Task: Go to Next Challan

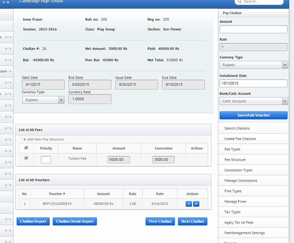Action: pos(192,221)
